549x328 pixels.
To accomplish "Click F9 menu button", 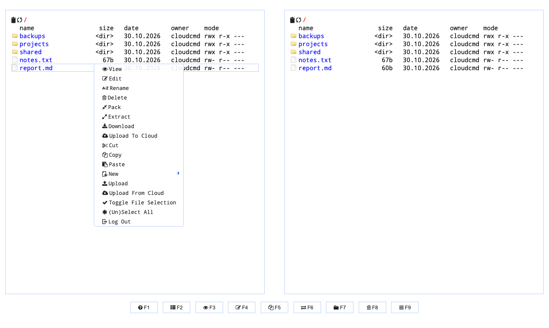I will (405, 307).
